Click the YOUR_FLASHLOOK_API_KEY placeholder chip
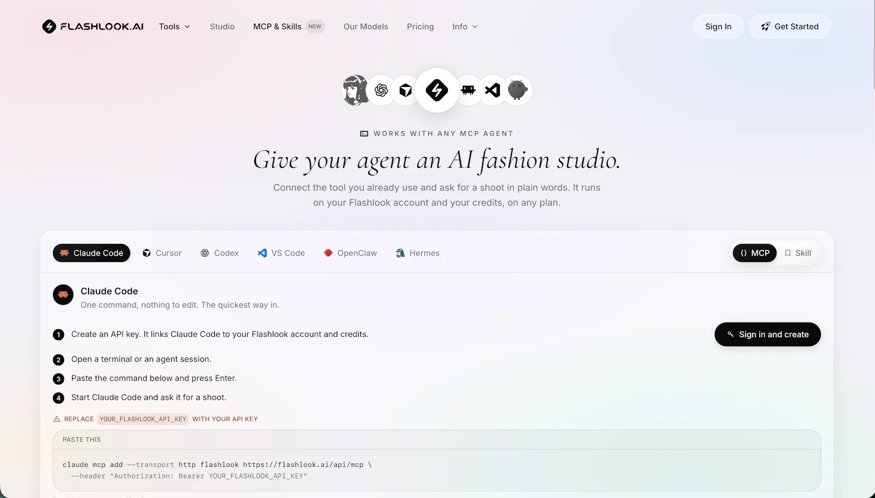This screenshot has height=498, width=875. tap(143, 419)
